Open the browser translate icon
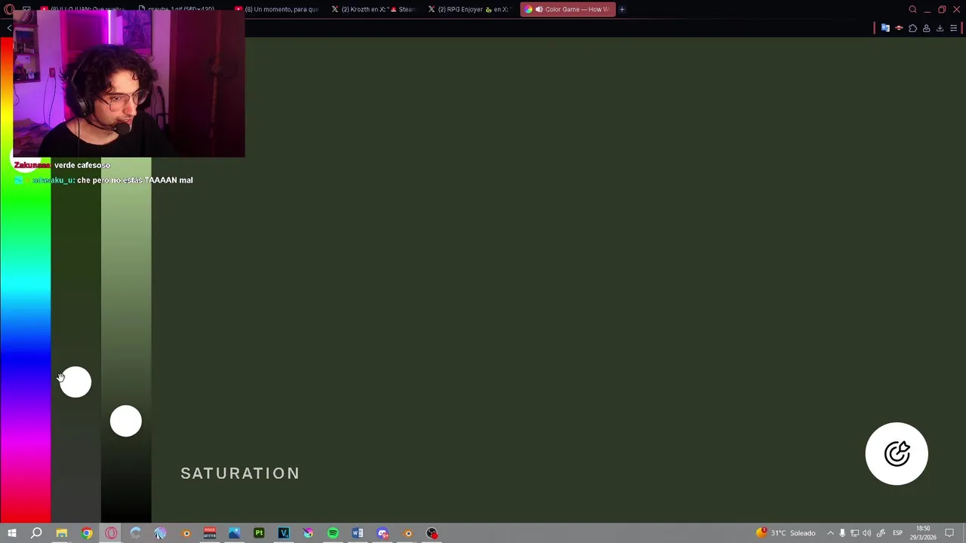This screenshot has width=966, height=543. 885,28
